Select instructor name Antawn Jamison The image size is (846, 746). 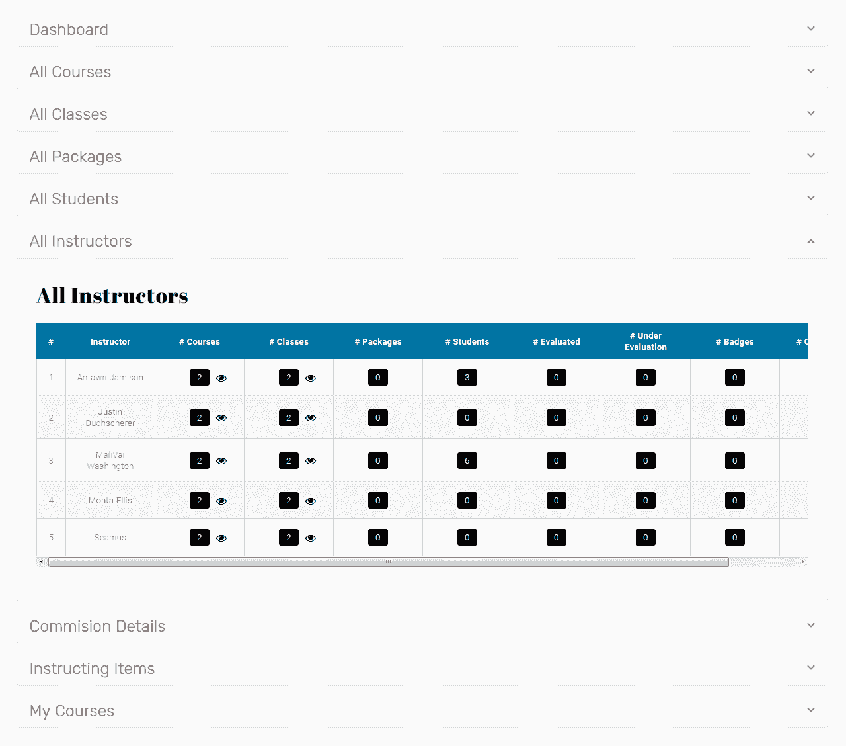[x=110, y=378]
